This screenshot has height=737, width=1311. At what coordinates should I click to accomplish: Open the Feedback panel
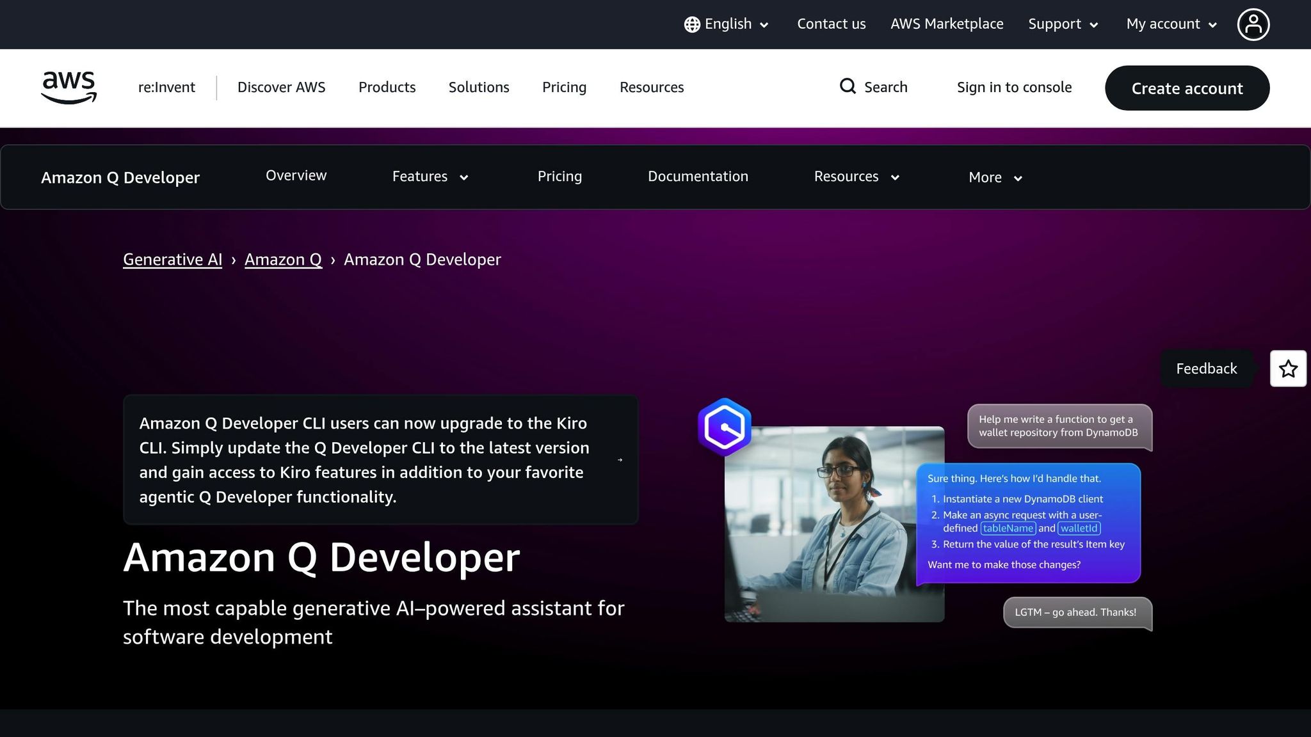(1206, 368)
